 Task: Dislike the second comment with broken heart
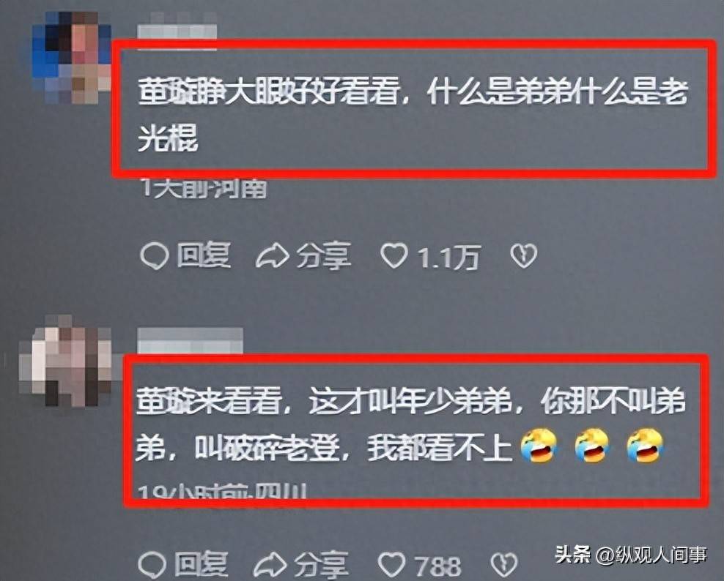click(503, 565)
